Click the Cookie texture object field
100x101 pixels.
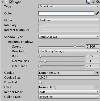[66, 73]
